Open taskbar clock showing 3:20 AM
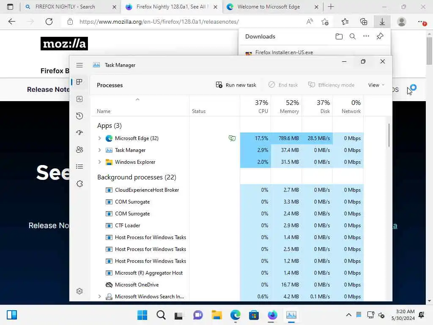The image size is (433, 325). pos(403,315)
